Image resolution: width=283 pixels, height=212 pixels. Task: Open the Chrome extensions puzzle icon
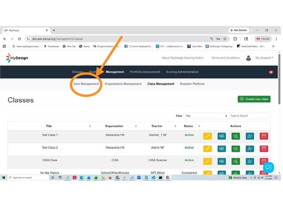point(235,39)
